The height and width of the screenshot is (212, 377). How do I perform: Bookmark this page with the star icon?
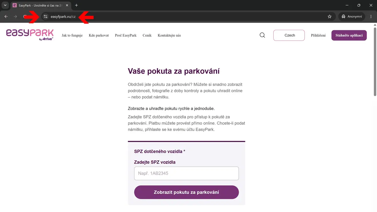pyautogui.click(x=330, y=17)
